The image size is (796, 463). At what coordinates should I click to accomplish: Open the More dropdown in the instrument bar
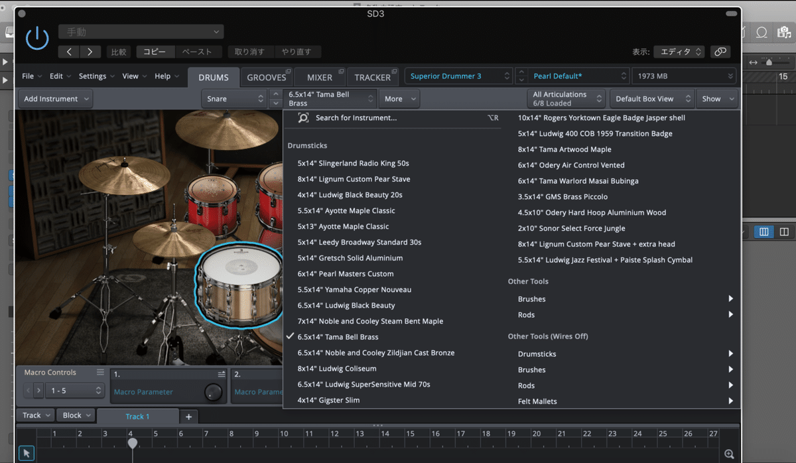point(399,98)
